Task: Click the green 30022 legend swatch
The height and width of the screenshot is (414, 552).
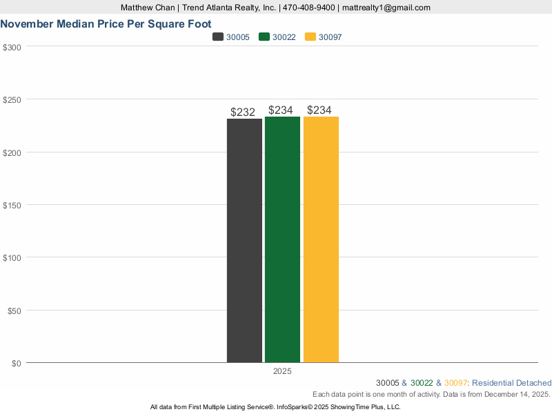Action: (x=264, y=37)
